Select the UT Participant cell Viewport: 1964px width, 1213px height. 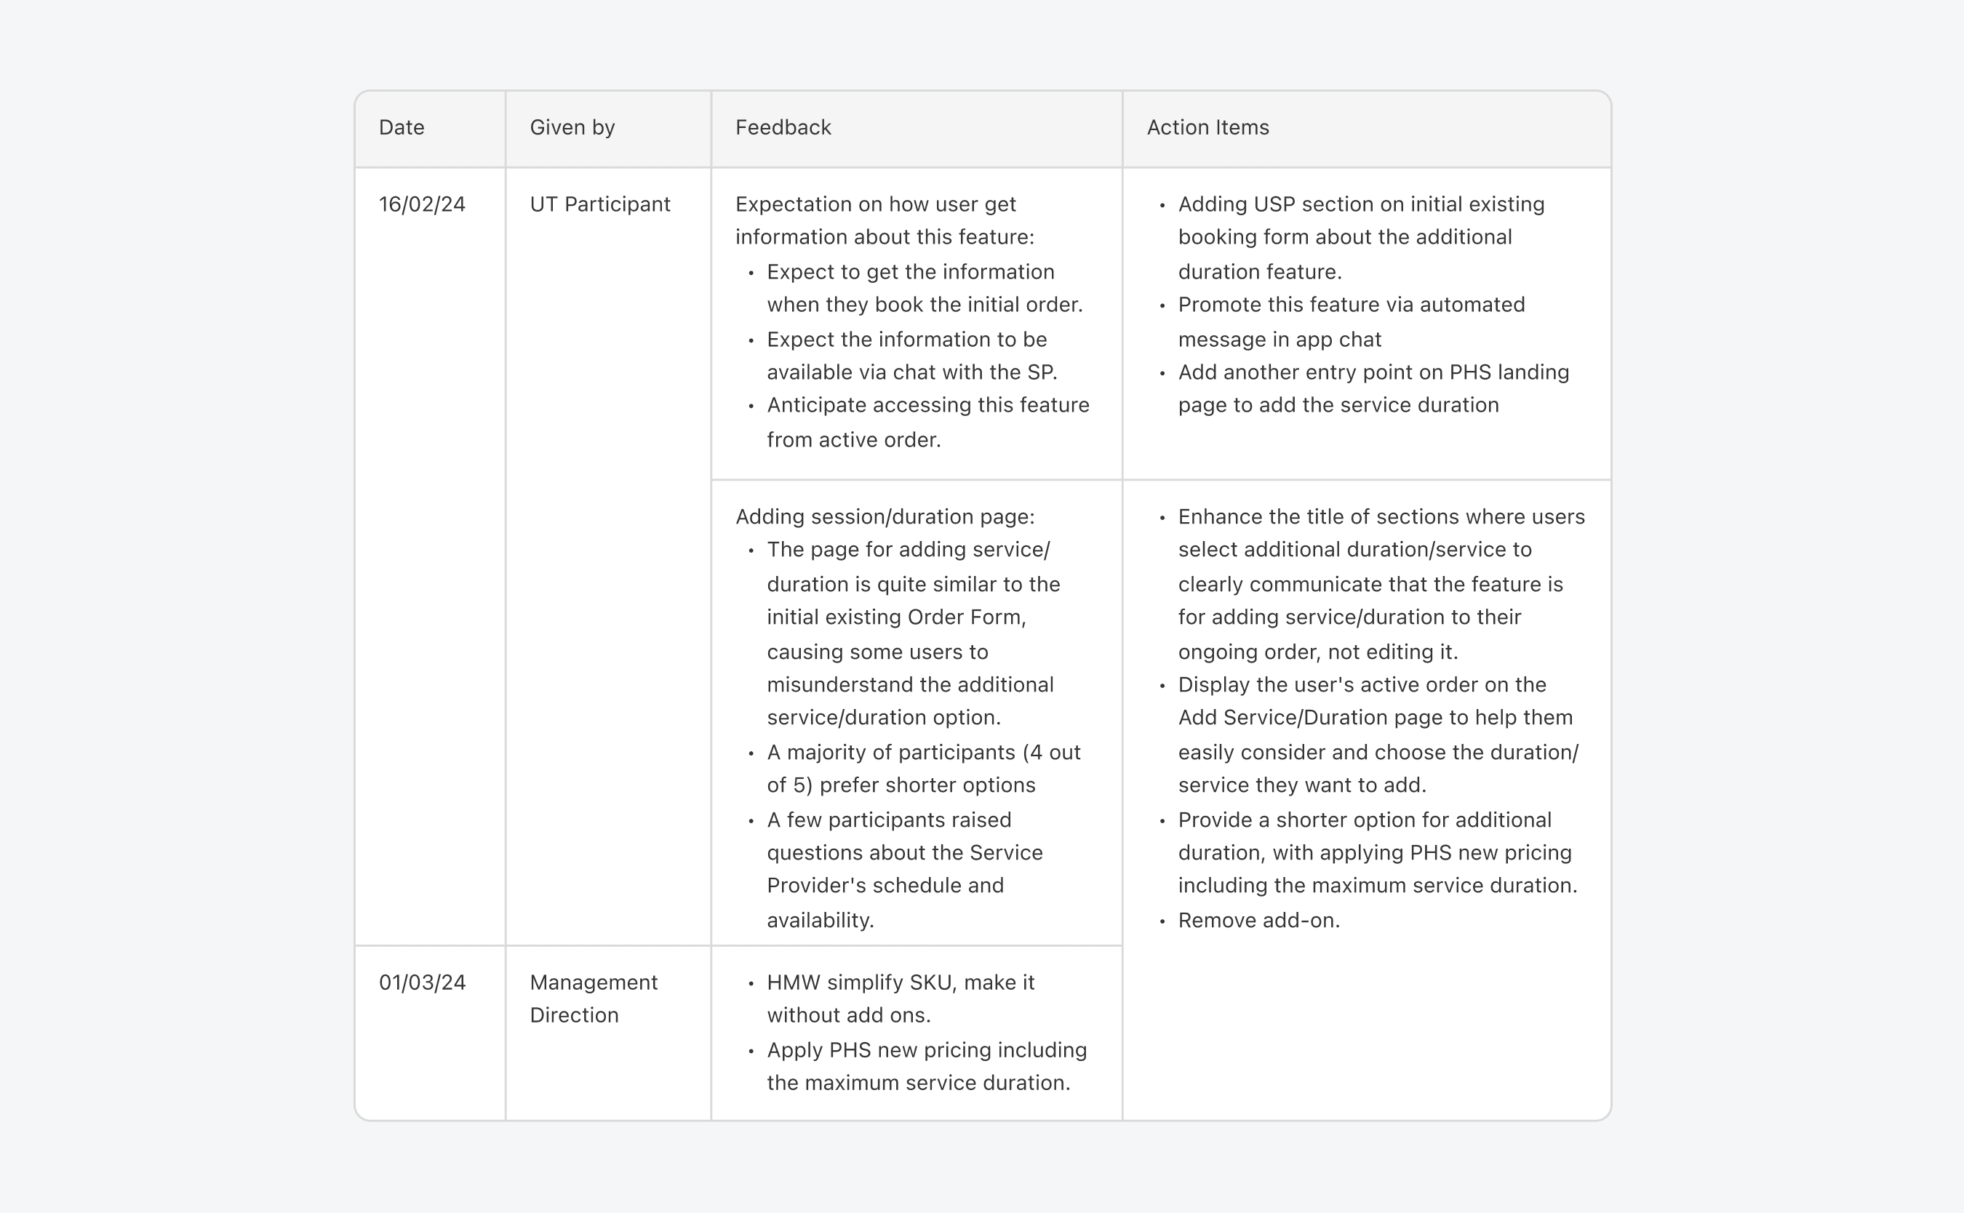coord(600,204)
